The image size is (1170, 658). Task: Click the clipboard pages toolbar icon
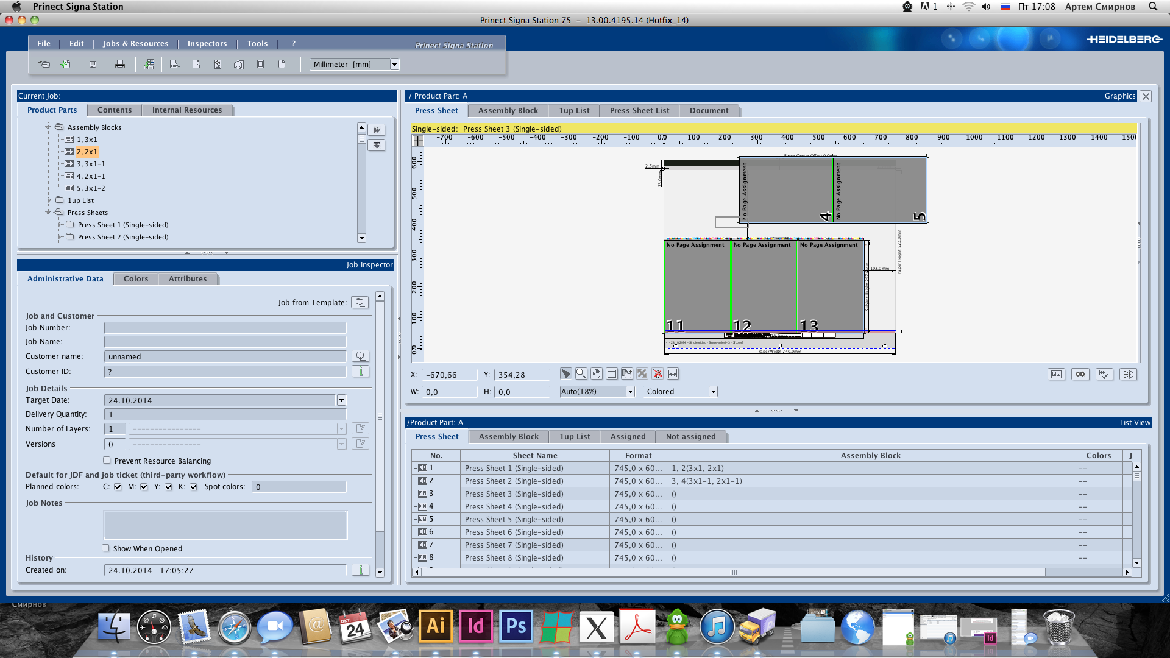tap(196, 64)
